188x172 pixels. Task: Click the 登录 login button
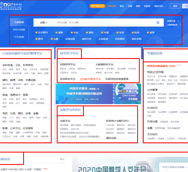pyautogui.click(x=175, y=6)
